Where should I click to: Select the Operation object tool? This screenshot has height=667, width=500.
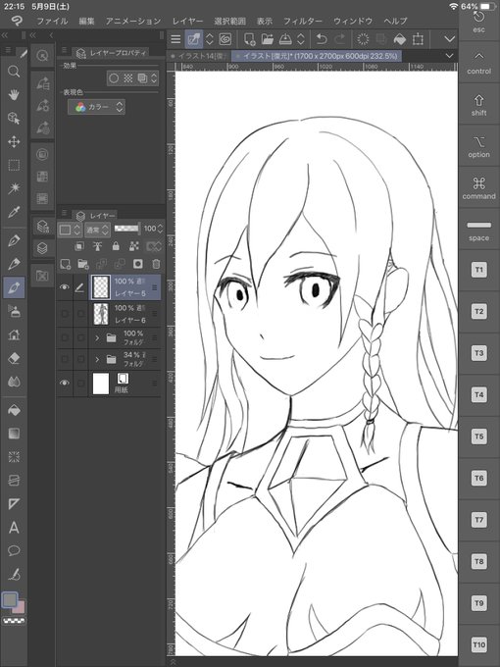[14, 118]
